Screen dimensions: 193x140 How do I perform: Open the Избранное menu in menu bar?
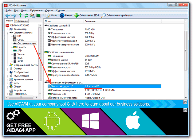pos(36,10)
